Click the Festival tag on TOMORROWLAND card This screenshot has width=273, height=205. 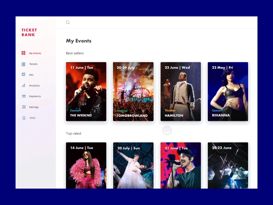click(x=121, y=110)
